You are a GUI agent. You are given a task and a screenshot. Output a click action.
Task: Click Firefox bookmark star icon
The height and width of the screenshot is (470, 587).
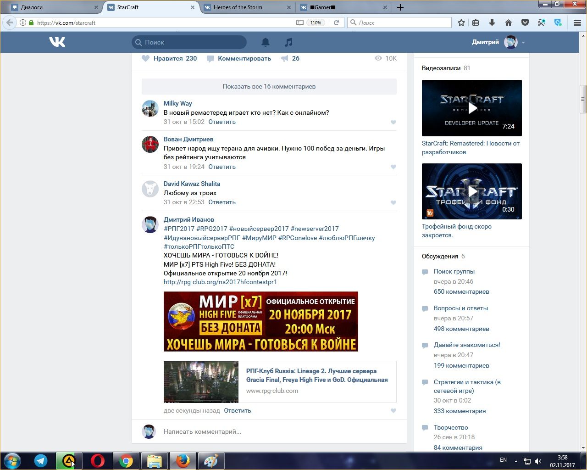click(x=461, y=22)
